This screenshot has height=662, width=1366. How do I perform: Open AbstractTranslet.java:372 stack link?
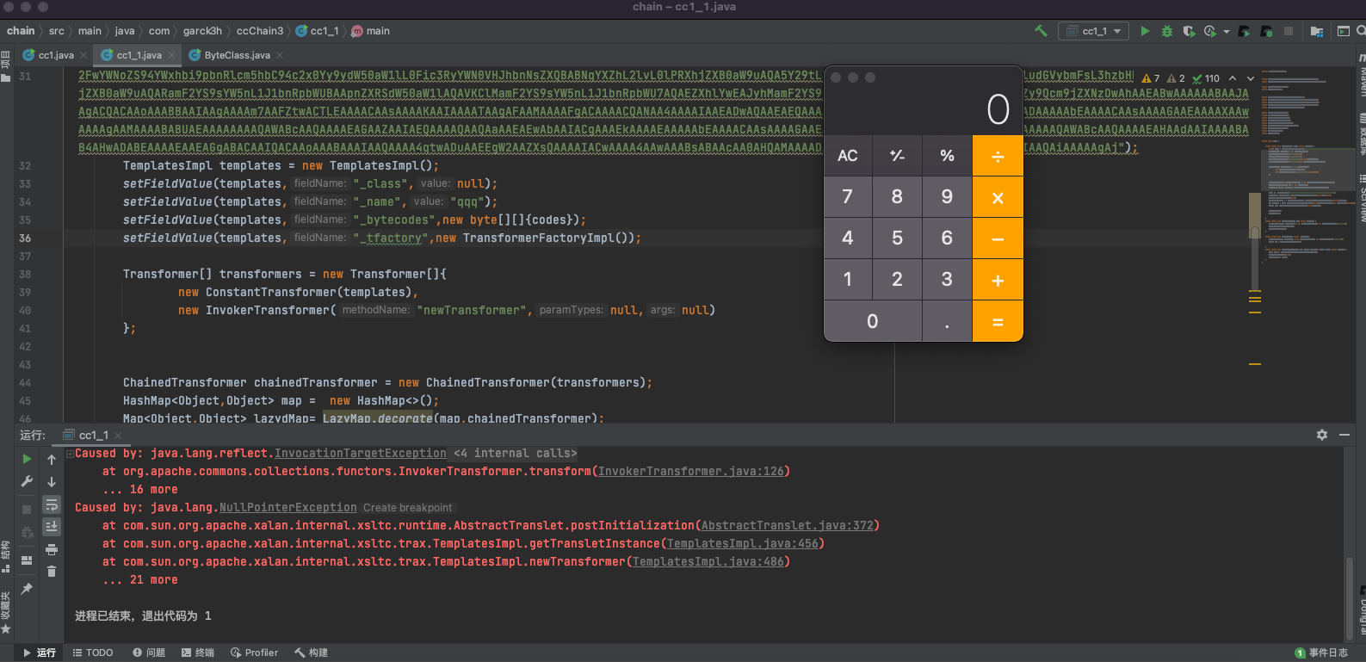788,525
